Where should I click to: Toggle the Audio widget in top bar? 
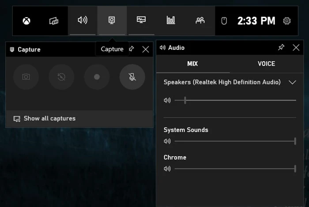pyautogui.click(x=83, y=20)
